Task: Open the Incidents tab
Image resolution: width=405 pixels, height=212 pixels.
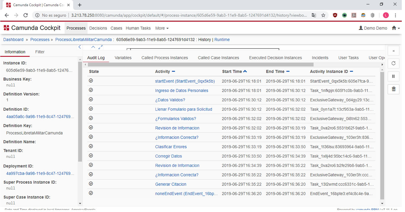Action: (320, 58)
